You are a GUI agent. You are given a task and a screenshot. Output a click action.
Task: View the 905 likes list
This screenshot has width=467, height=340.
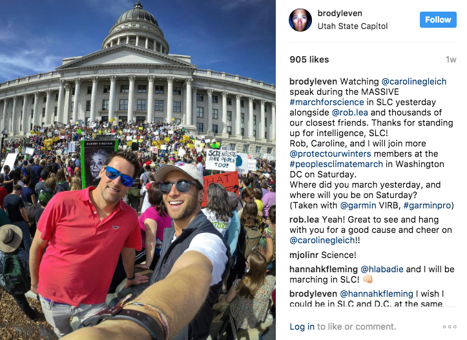[309, 59]
